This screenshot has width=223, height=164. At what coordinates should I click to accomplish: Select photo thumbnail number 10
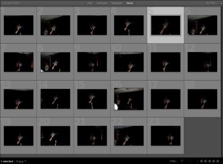click(x=129, y=62)
